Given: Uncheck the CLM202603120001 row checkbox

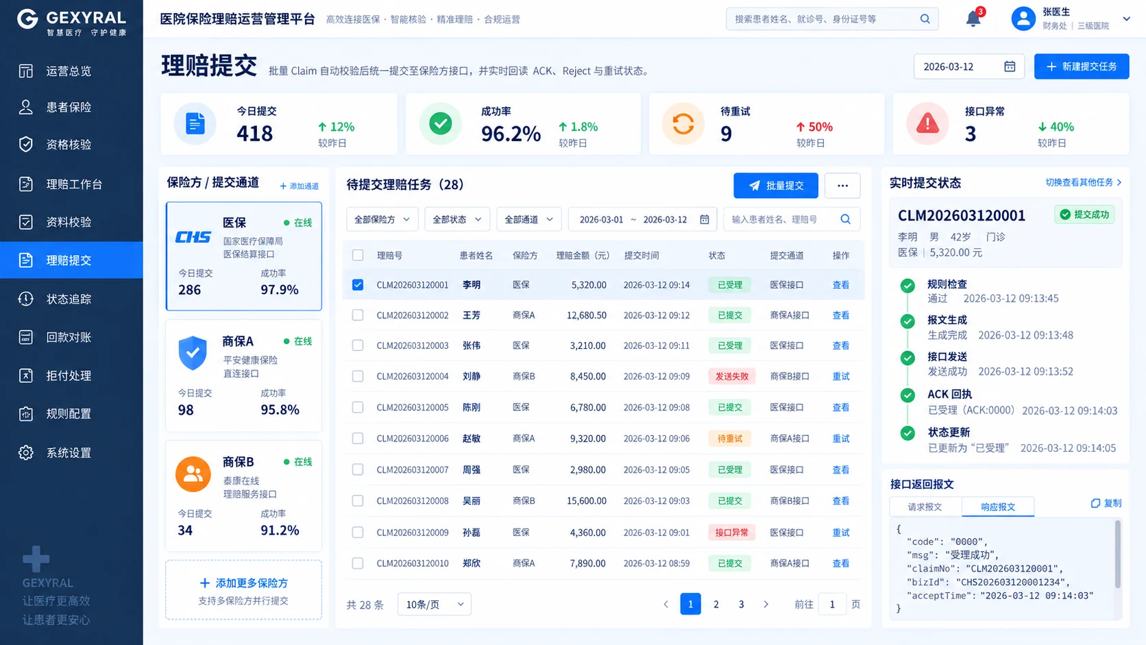Looking at the screenshot, I should click(358, 284).
